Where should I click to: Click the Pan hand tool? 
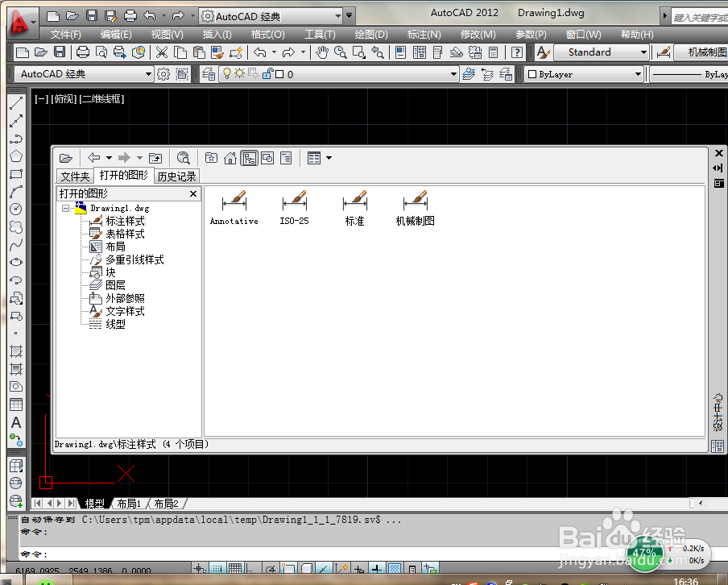click(322, 52)
